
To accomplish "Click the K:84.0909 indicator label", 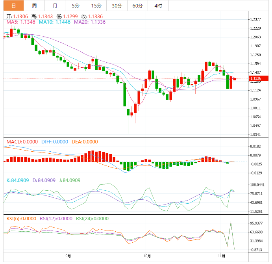I will (x=18, y=180).
